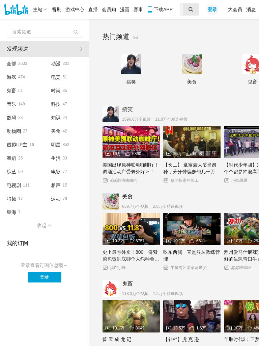259x346 pixels.
Task: Select 全部 2603 category
Action: [x=17, y=64]
